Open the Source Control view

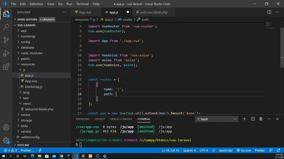pyautogui.click(x=6, y=40)
